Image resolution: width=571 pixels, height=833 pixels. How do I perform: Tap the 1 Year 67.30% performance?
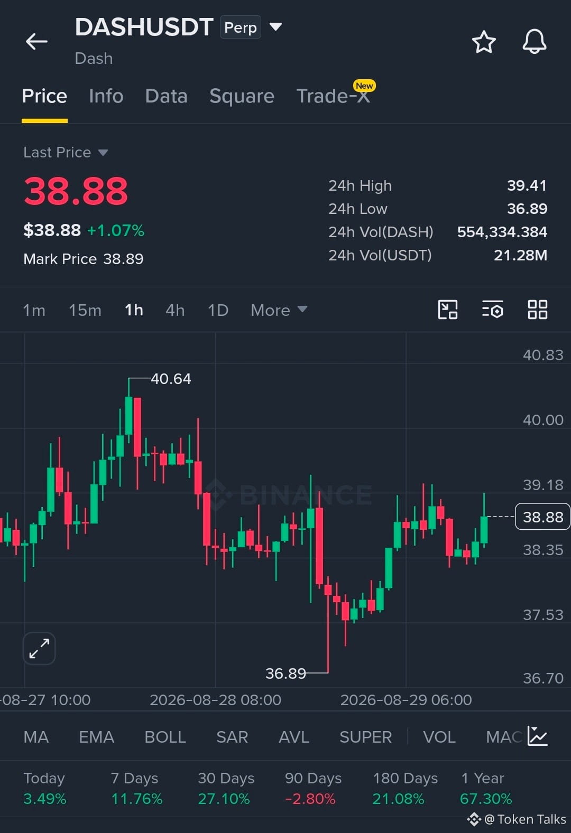click(x=486, y=788)
